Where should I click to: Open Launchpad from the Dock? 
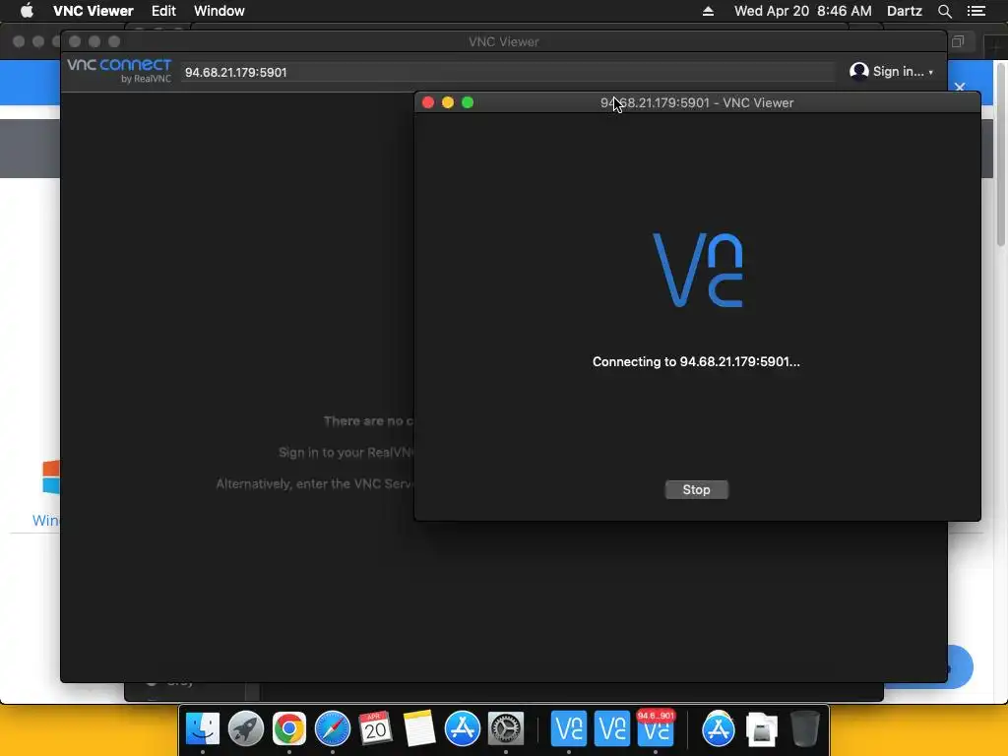(x=245, y=728)
